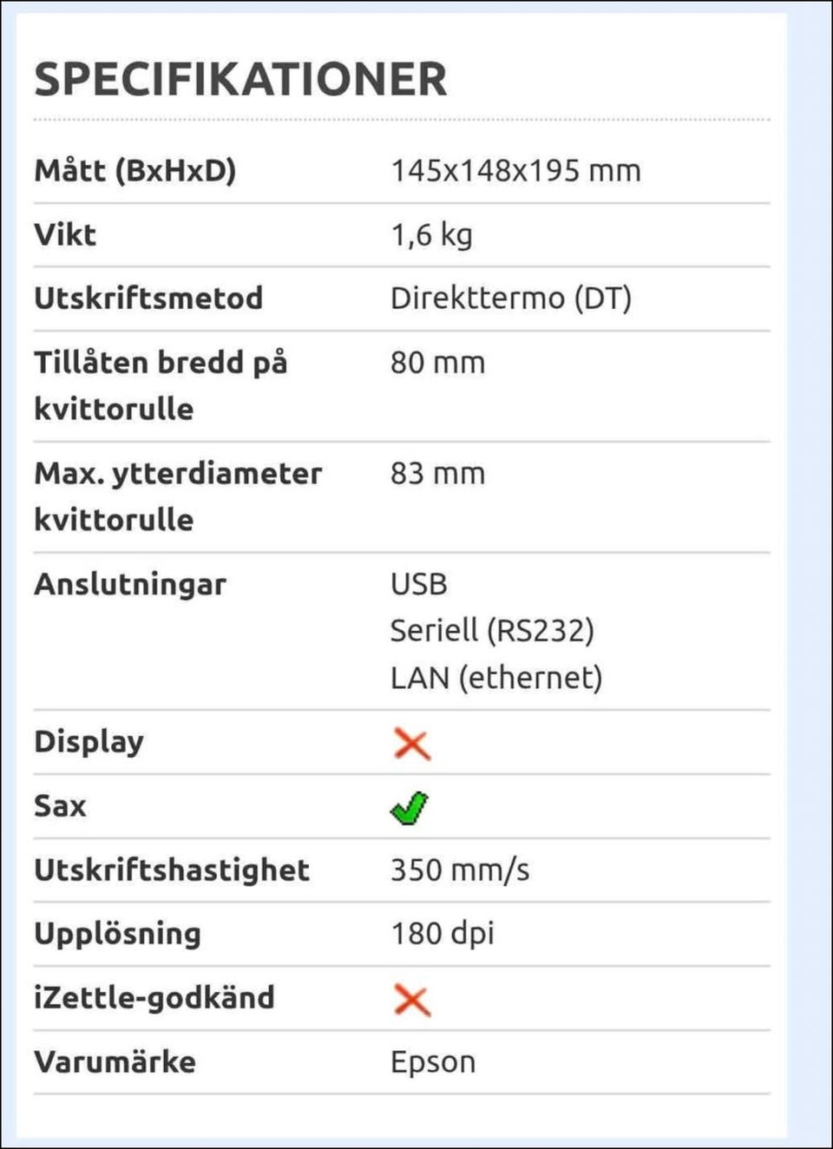Click the green checkmark next to Sax
Viewport: 833px width, 1149px height.
click(x=409, y=808)
